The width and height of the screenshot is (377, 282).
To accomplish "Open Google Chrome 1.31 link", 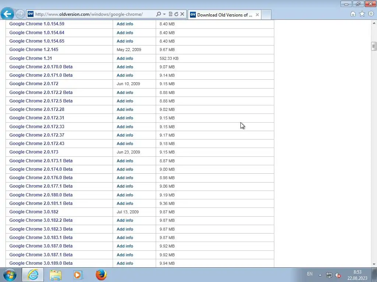I will pyautogui.click(x=31, y=58).
